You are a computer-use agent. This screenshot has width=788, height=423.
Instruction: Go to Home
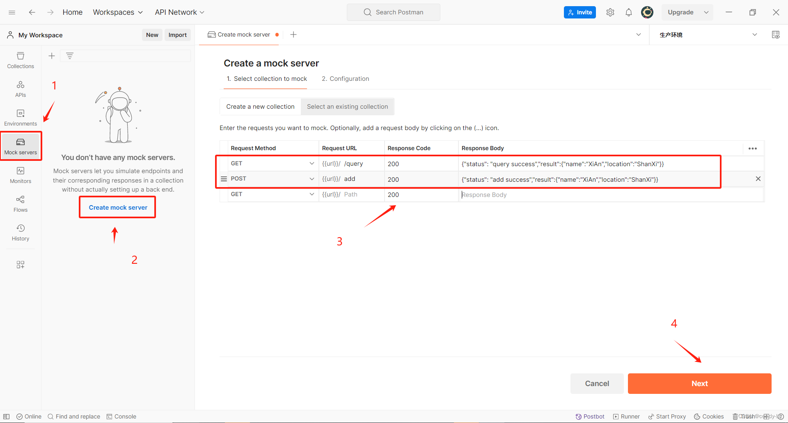click(x=73, y=12)
